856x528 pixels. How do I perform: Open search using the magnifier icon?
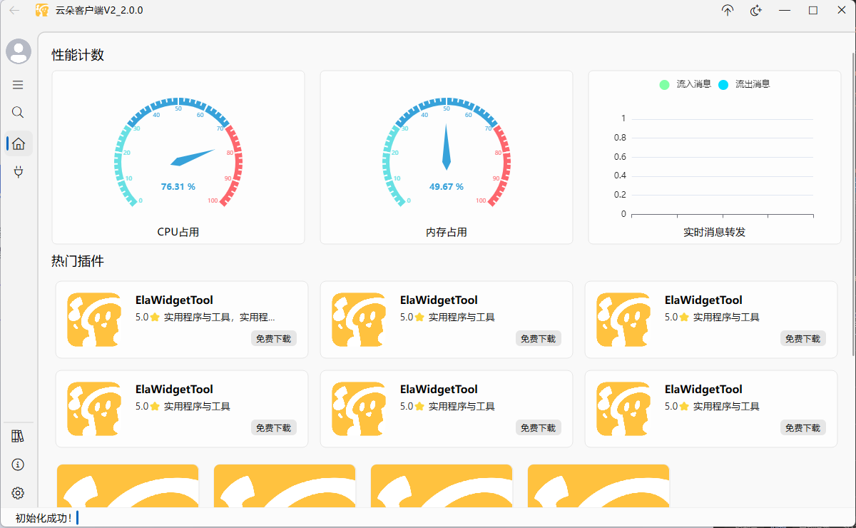[19, 113]
